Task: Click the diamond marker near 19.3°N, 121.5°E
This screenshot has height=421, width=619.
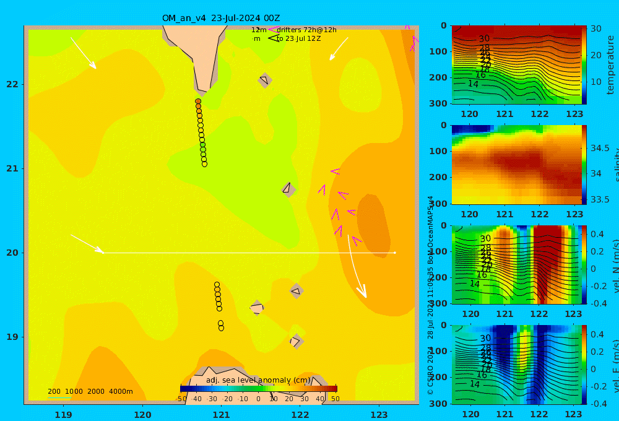Action: [257, 308]
